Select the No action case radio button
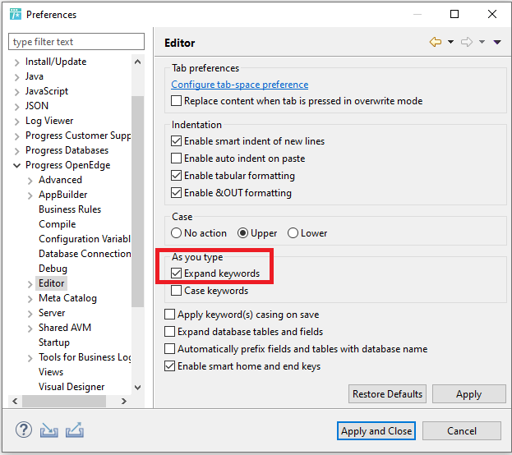512x455 pixels. point(177,232)
